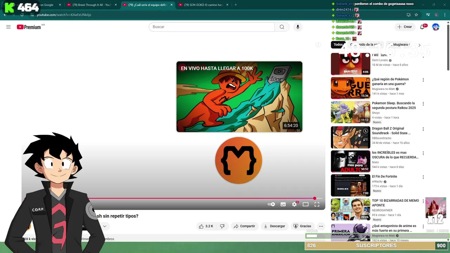Start voice search with microphone icon
The image size is (450, 253).
pos(298,27)
